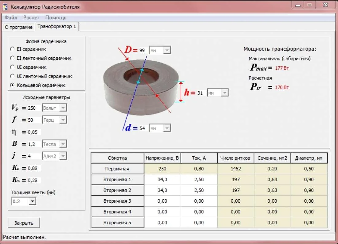
Task: Select the Вторичная 1 row header
Action: pyautogui.click(x=117, y=180)
